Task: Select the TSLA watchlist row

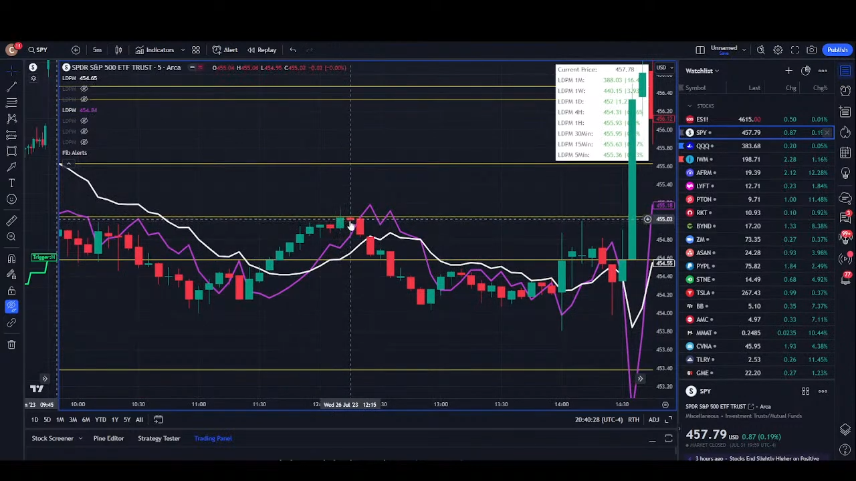Action: (757, 293)
